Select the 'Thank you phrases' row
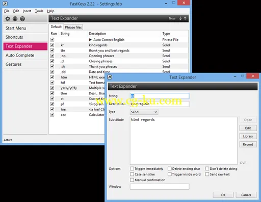Image resolution: width=261 pixels, height=202 pixels. [x=119, y=66]
